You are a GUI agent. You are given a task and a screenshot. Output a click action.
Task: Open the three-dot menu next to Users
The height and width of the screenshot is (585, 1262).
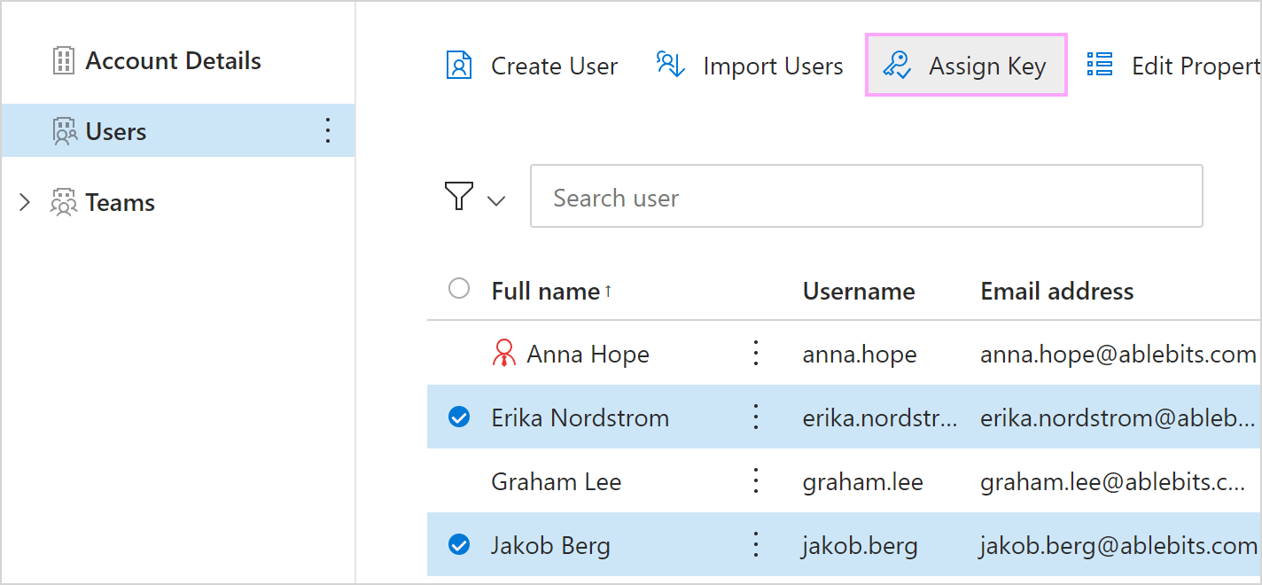[x=327, y=130]
